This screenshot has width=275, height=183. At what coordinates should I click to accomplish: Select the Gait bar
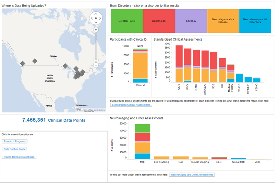pos(181,158)
